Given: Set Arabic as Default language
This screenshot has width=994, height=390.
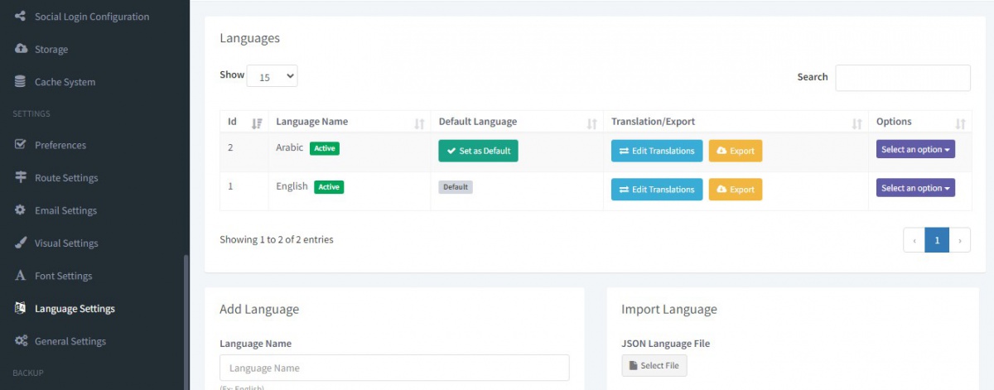Looking at the screenshot, I should tap(478, 151).
